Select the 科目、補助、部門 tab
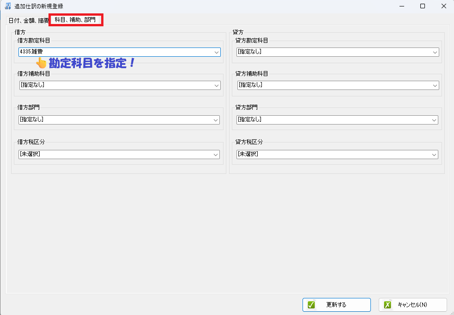This screenshot has height=315, width=454. tap(75, 20)
